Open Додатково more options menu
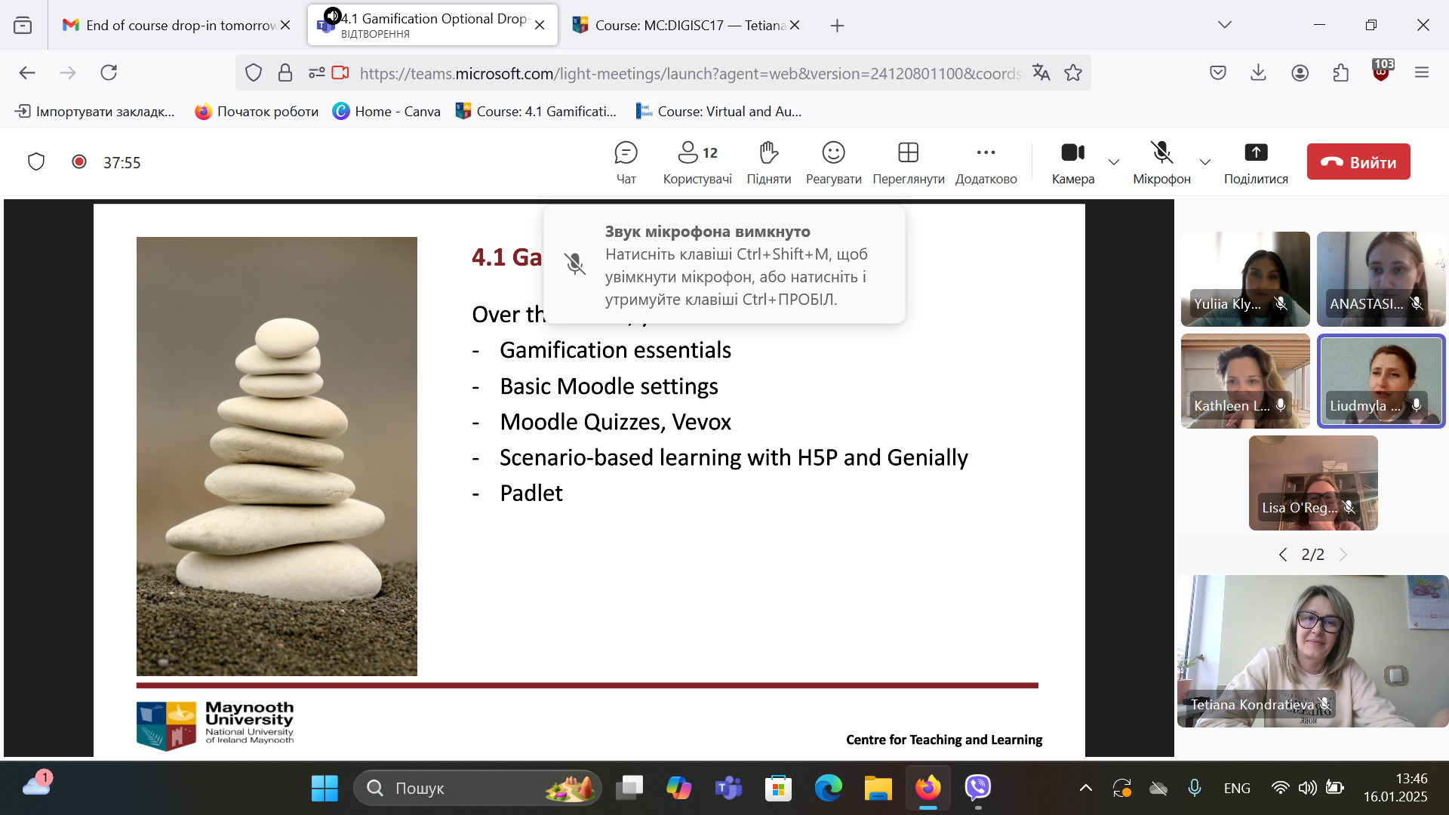 [x=986, y=161]
